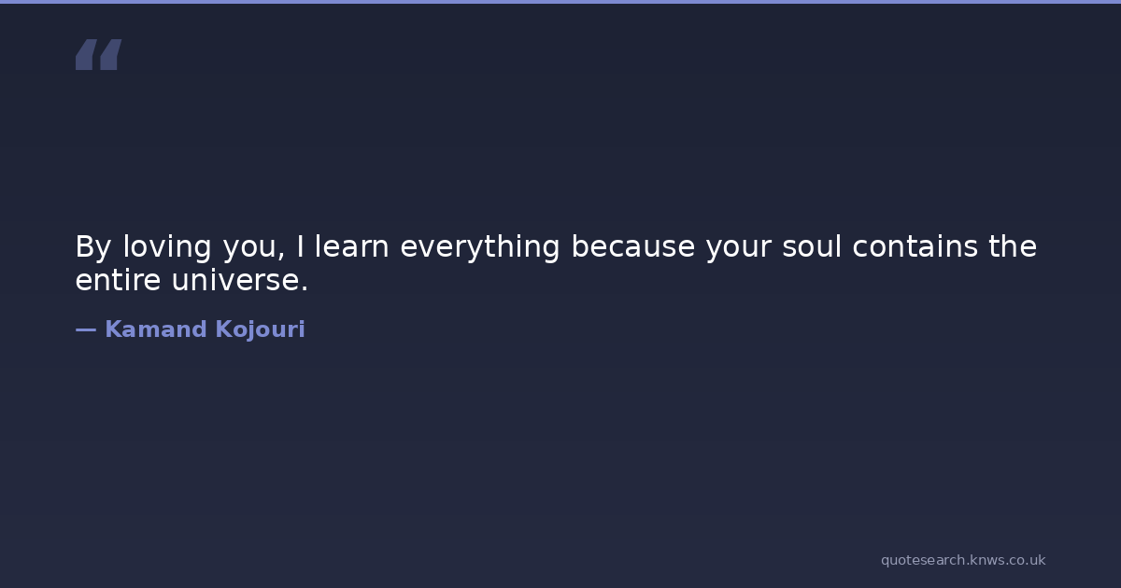Click the large opening quotation mark icon
This screenshot has height=588, width=1121.
coord(98,54)
